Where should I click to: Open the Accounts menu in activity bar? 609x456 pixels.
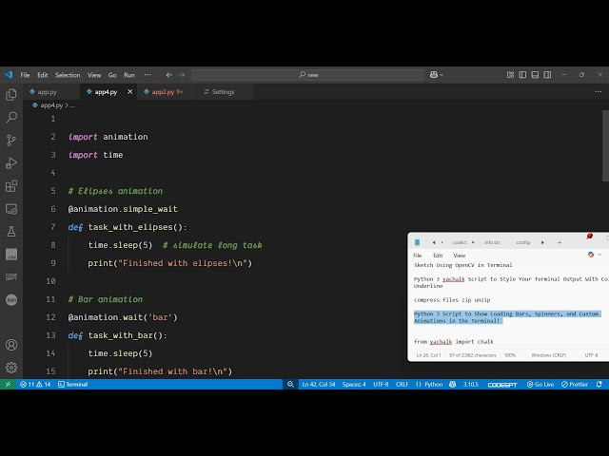[x=11, y=345]
